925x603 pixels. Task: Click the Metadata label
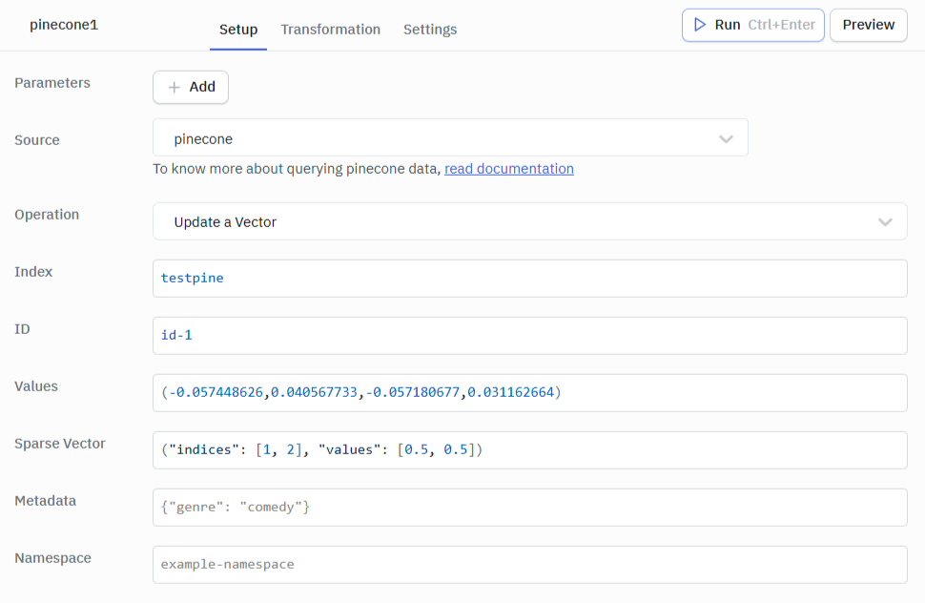coord(46,500)
